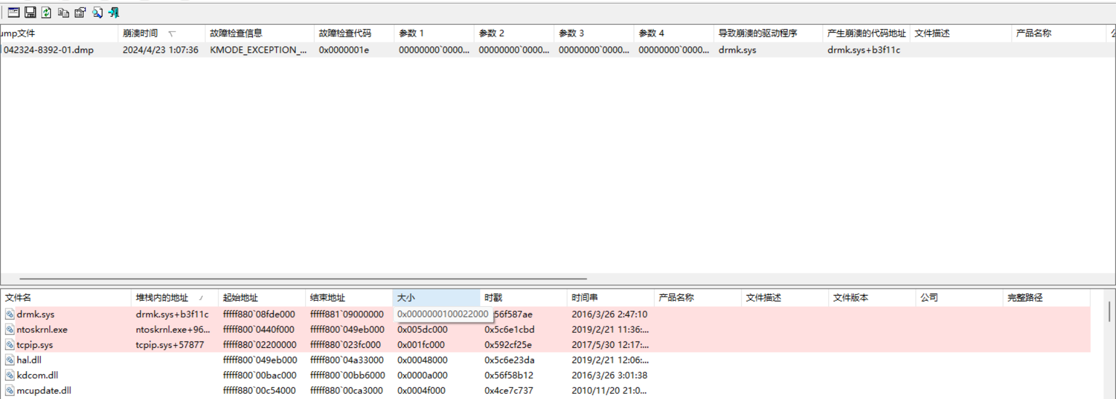Select the hal.dll row
The width and height of the screenshot is (1116, 399).
point(29,360)
